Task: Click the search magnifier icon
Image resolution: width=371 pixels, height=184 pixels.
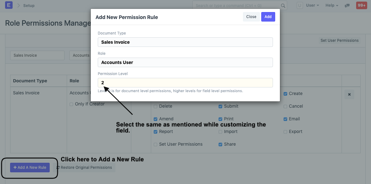Action: tap(283, 6)
